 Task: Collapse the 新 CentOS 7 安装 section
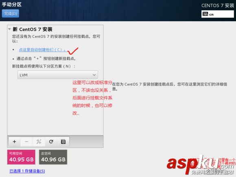(x=9, y=29)
